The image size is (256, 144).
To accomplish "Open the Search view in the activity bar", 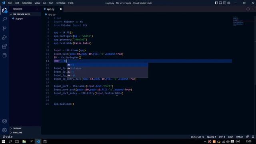I will (4, 19).
